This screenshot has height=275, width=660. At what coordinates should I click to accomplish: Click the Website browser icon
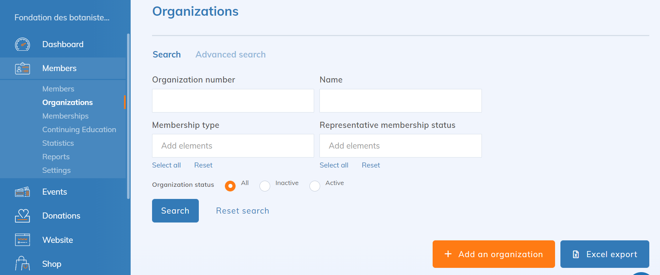pyautogui.click(x=22, y=240)
